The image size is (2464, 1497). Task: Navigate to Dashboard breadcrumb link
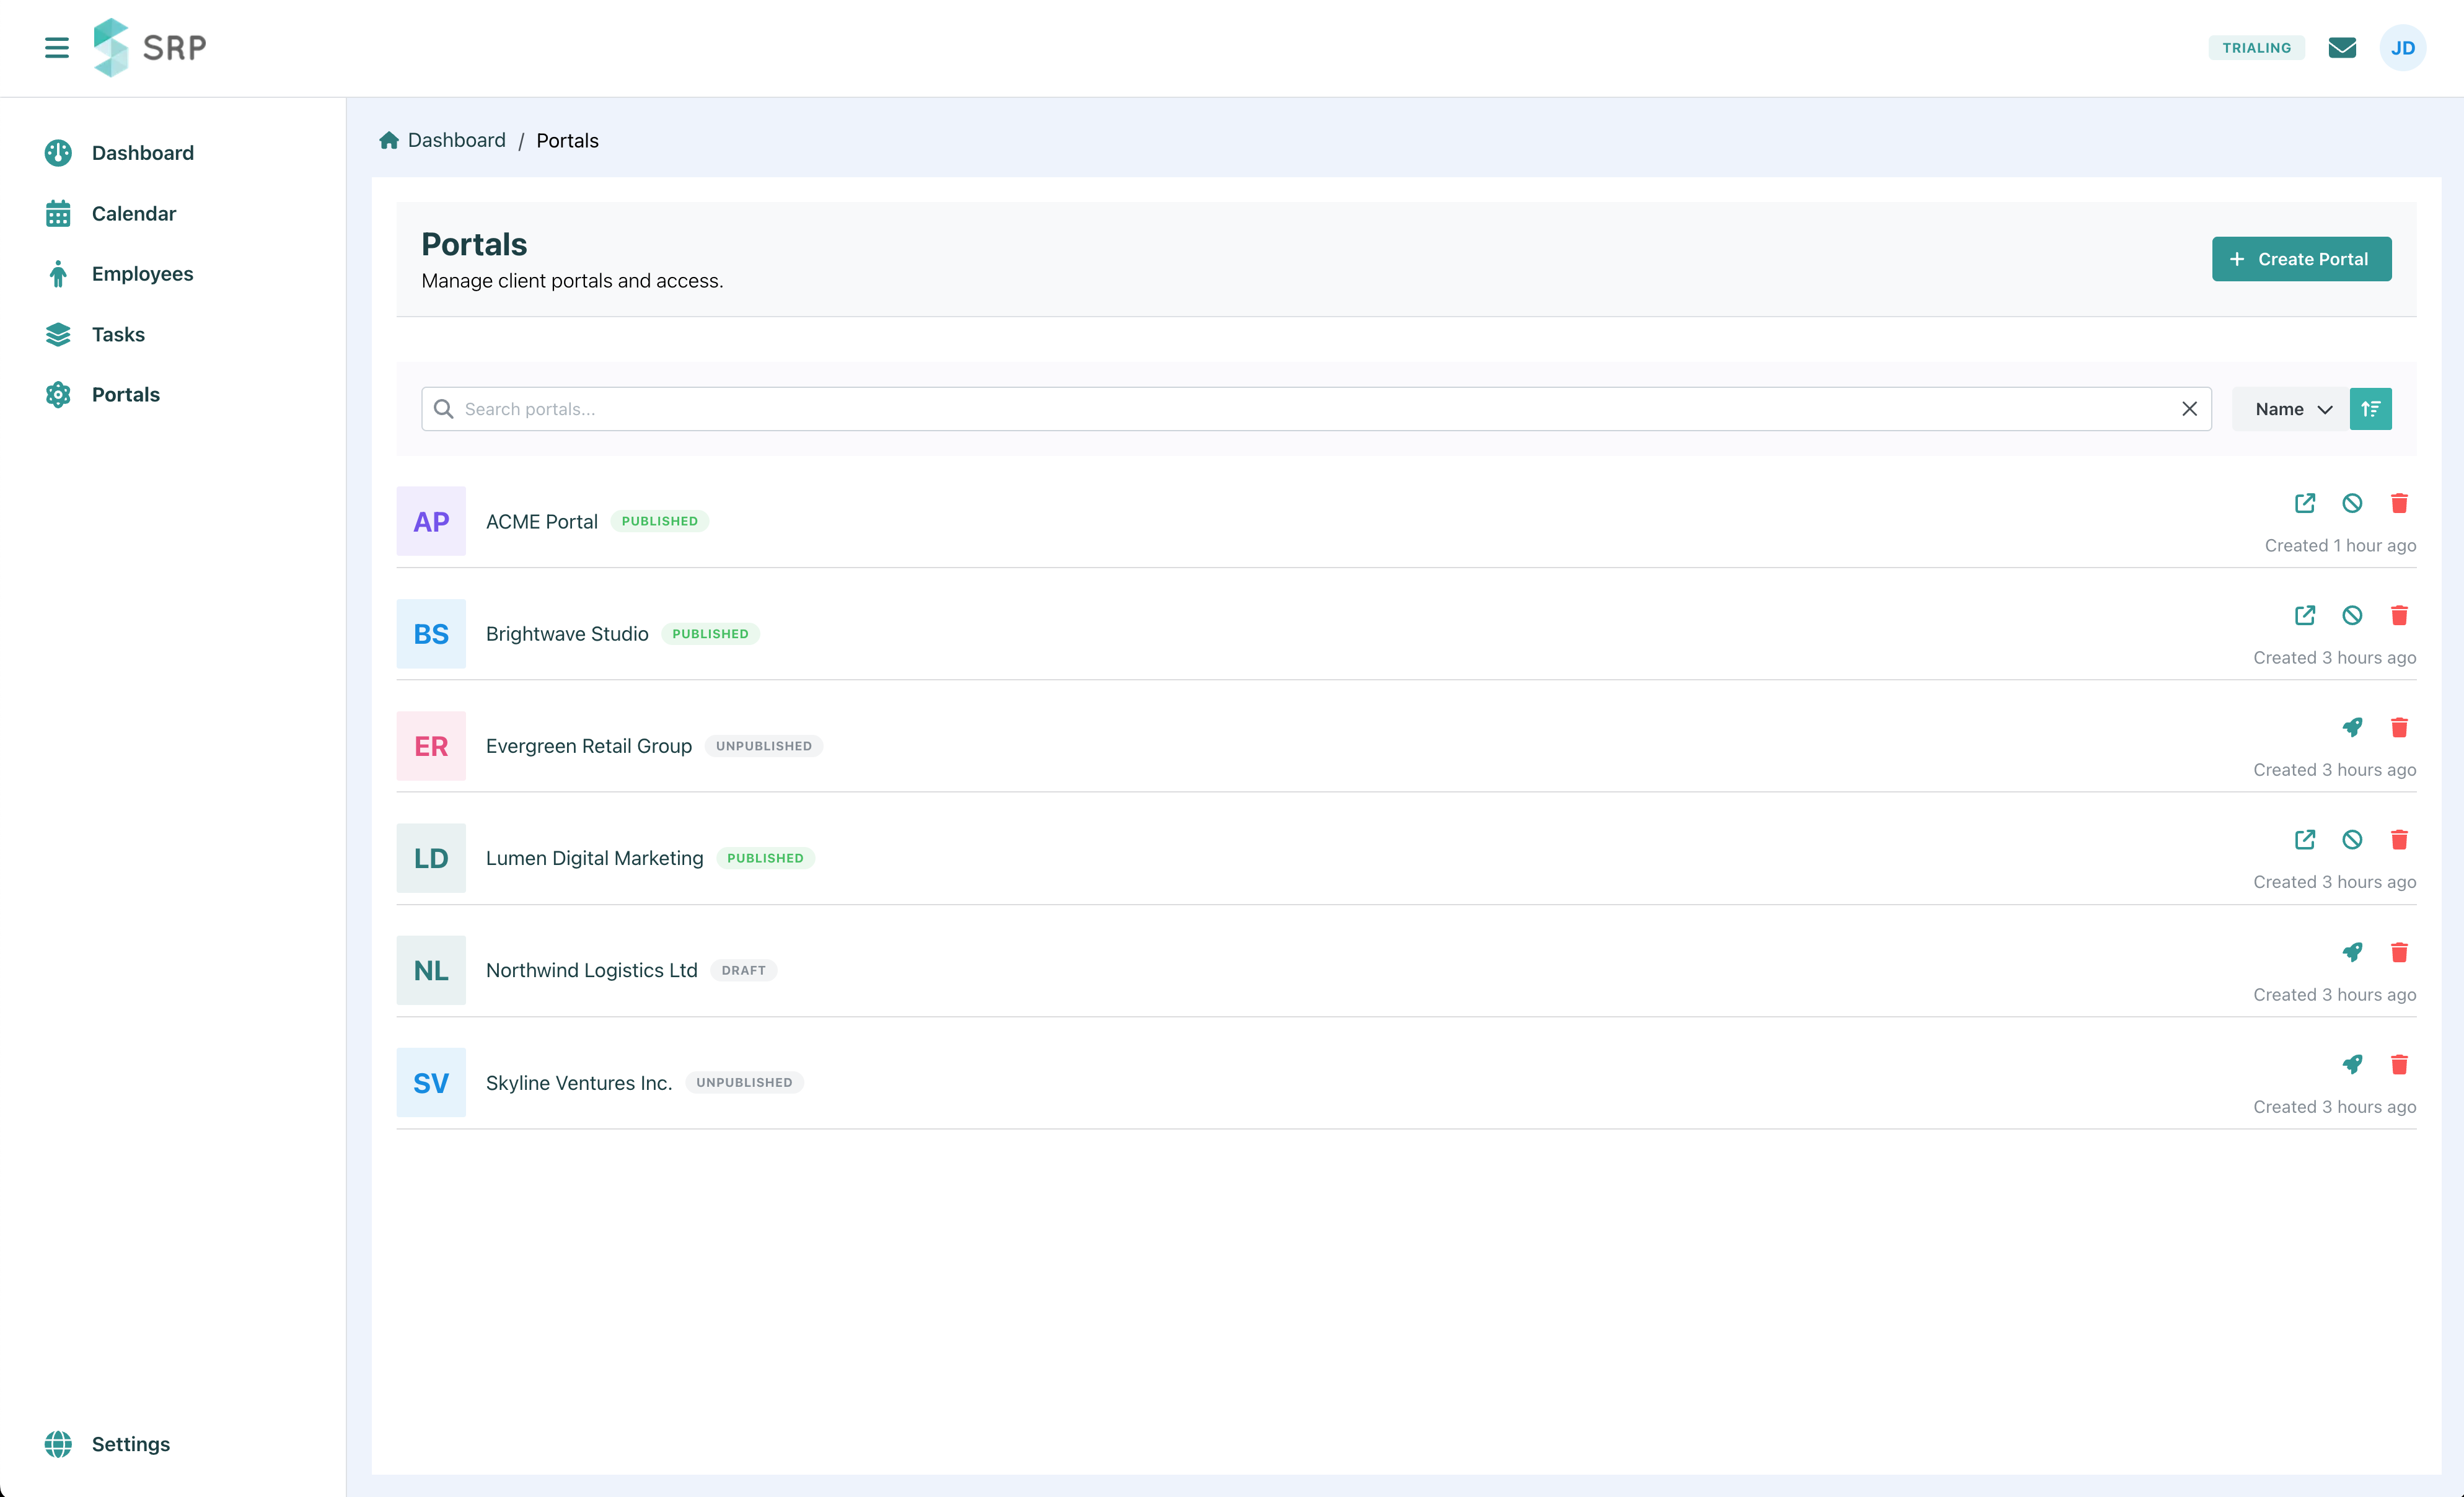coord(456,140)
